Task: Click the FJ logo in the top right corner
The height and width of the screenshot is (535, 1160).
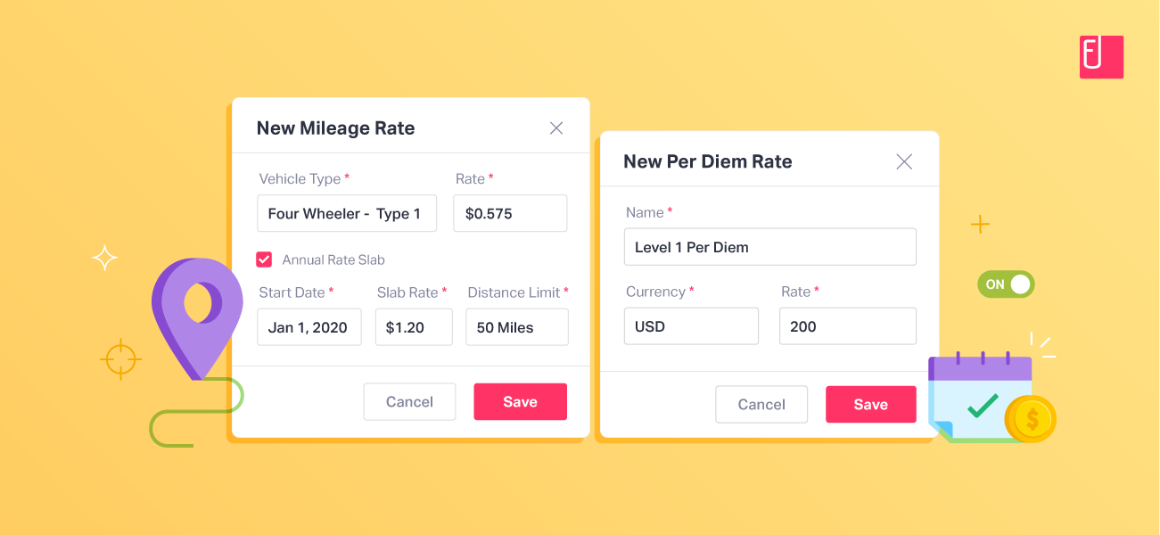Action: coord(1102,57)
